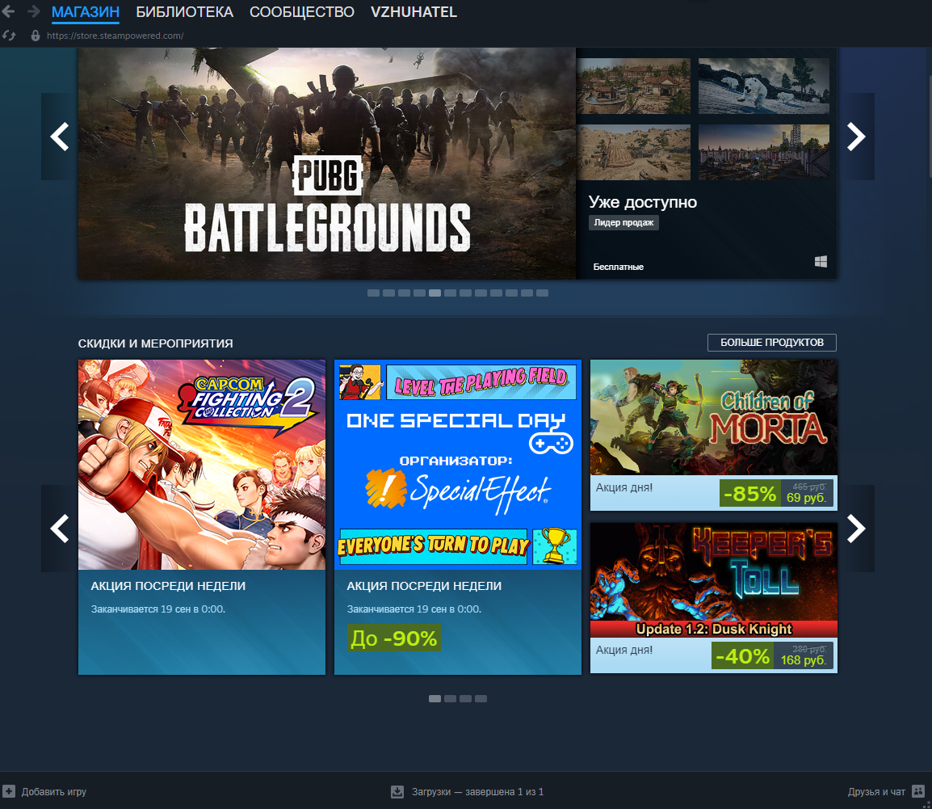Screen dimensions: 932x809
Task: Click the Лидер продаж tag
Action: click(x=623, y=222)
